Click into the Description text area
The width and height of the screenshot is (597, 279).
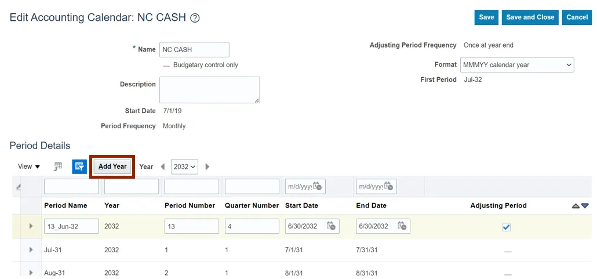(x=209, y=90)
